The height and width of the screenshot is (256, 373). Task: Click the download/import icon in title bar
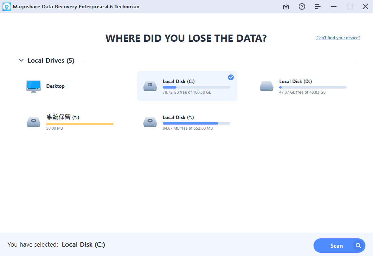click(286, 6)
